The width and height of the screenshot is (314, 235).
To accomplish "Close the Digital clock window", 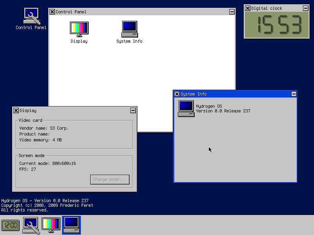I will 248,8.
